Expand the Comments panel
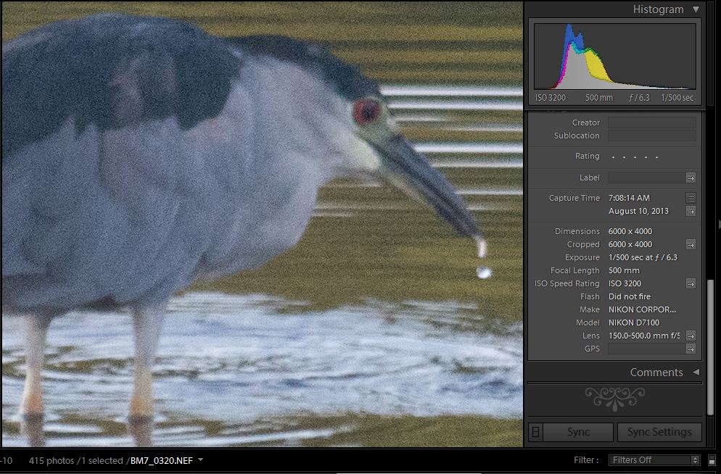The height and width of the screenshot is (474, 721). [696, 372]
